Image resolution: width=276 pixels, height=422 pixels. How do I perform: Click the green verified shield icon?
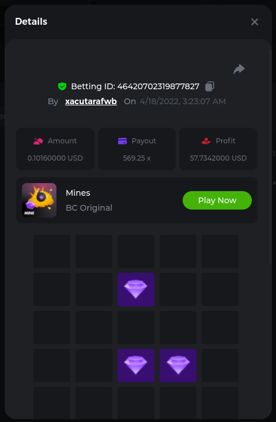coord(62,86)
